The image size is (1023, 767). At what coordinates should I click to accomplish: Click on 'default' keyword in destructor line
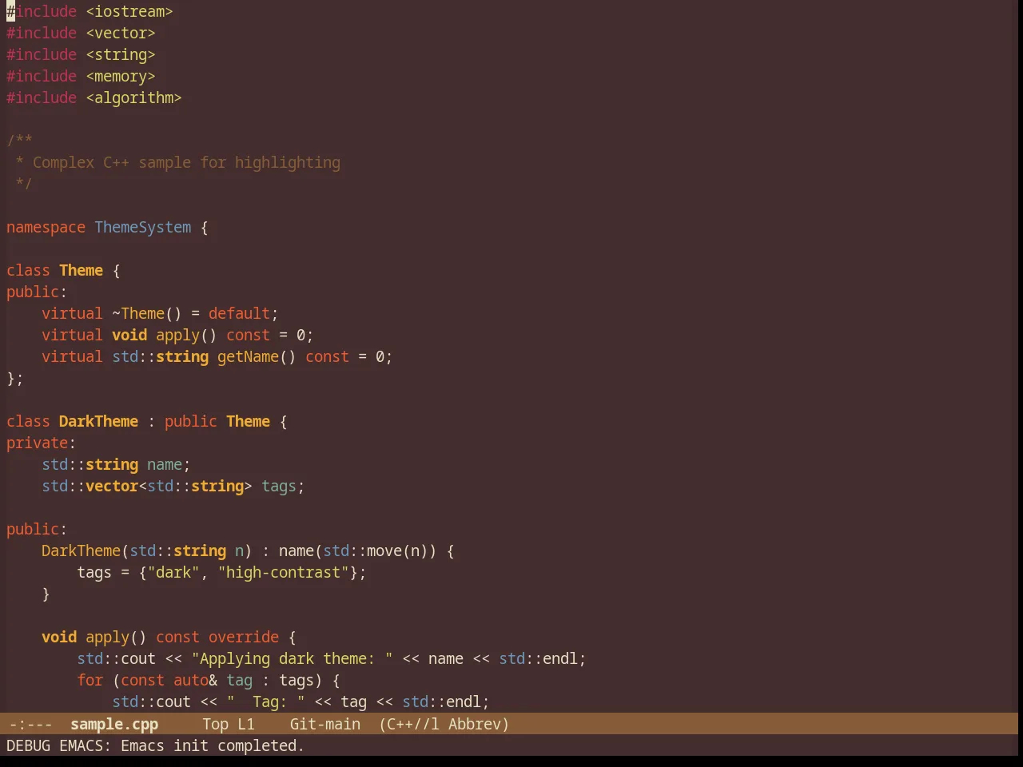[x=239, y=313]
